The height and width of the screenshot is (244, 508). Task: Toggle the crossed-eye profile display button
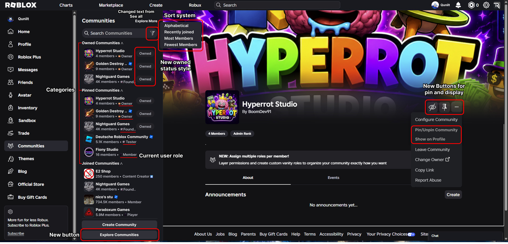(432, 107)
